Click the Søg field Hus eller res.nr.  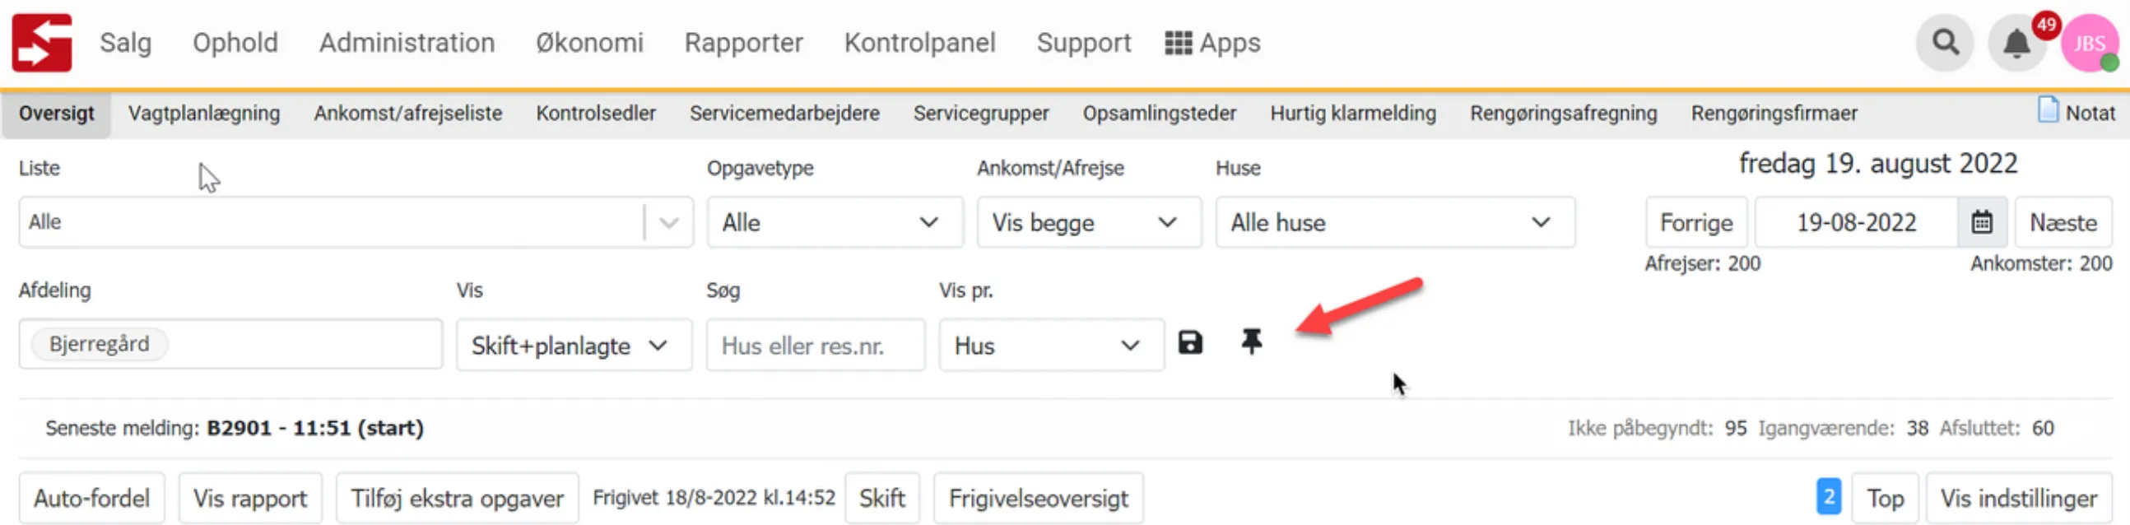tap(815, 345)
